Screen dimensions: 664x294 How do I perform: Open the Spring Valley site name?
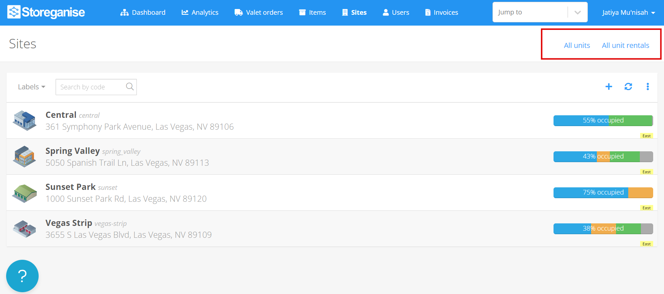[x=73, y=151]
